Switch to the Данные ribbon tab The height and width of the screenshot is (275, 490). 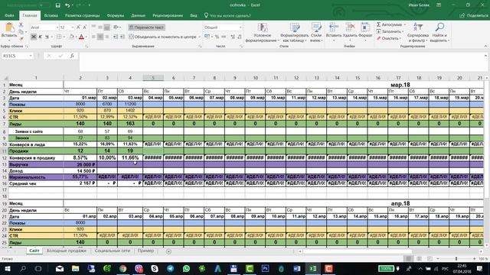[138, 15]
